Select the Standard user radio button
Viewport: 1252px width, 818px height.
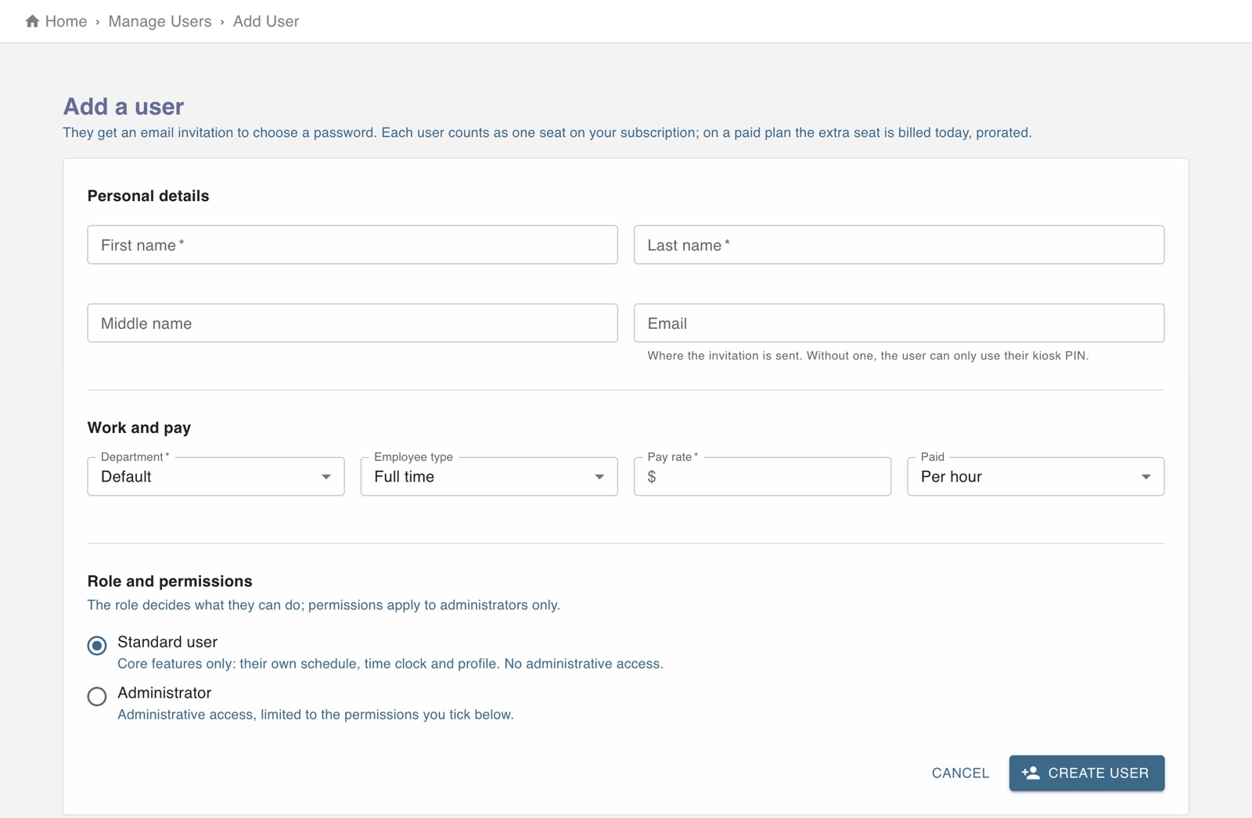97,646
